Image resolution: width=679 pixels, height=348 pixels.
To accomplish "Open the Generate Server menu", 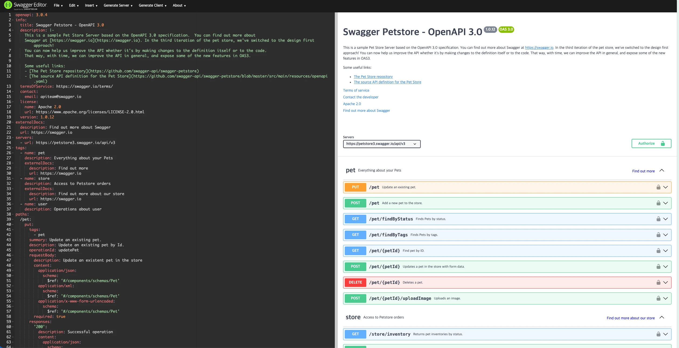I will point(118,5).
